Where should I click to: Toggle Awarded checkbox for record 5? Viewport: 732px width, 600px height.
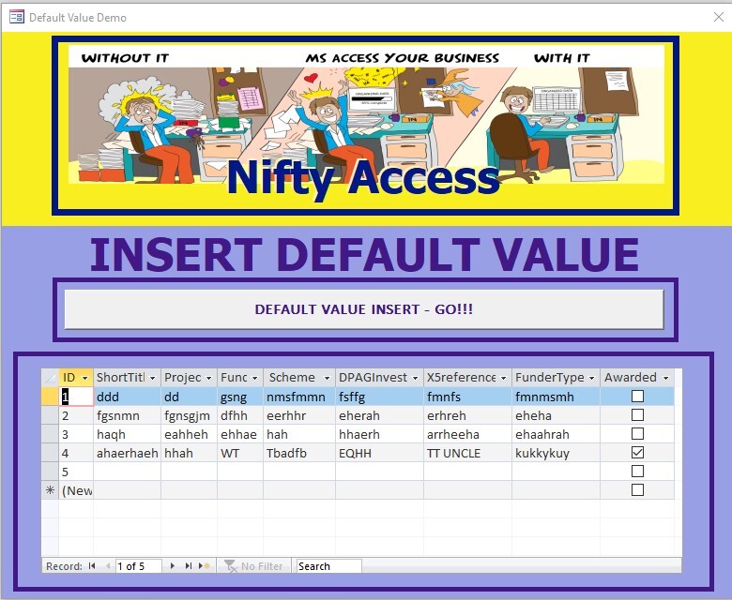(637, 472)
